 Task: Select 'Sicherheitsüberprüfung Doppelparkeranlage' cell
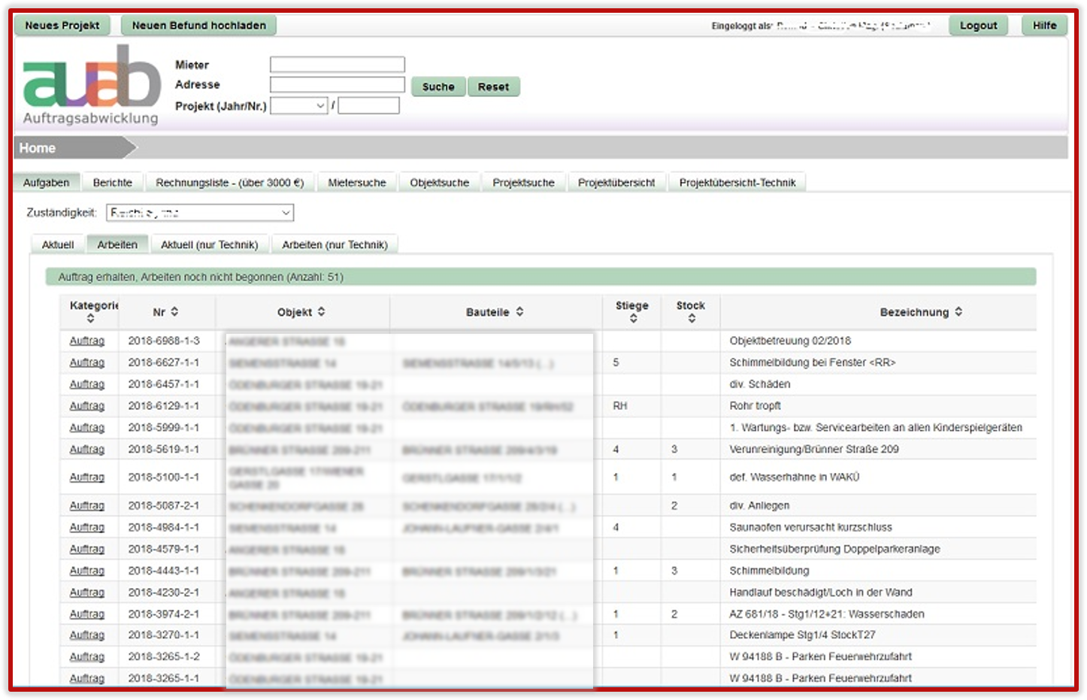coord(835,550)
